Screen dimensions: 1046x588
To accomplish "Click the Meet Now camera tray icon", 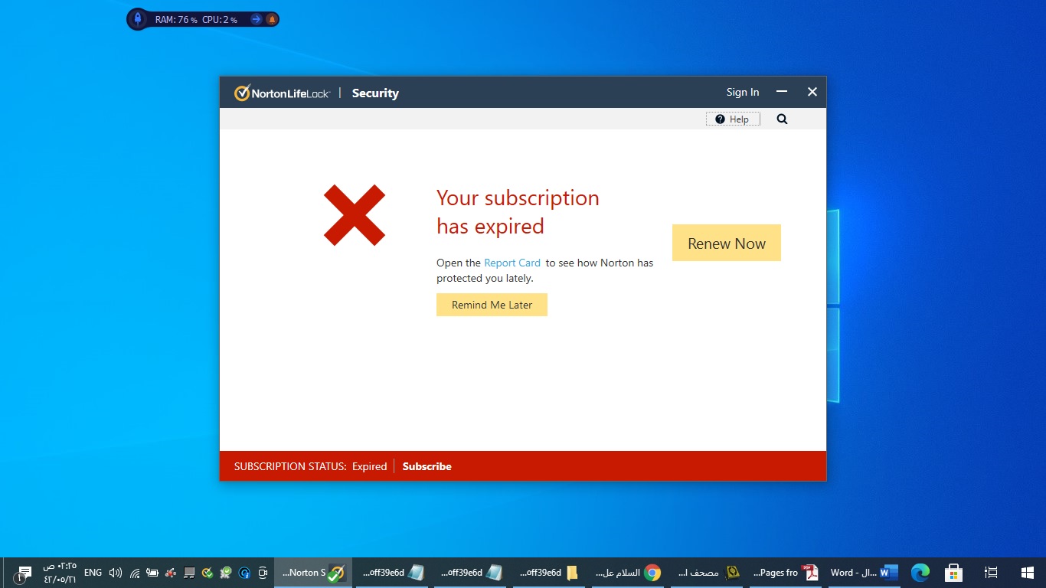I will (263, 573).
